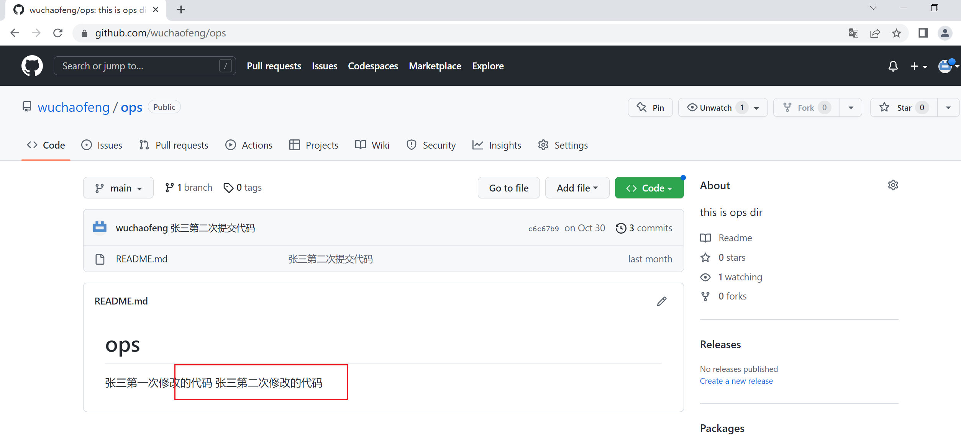961x437 pixels.
Task: Open the main branch selector dropdown
Action: pyautogui.click(x=118, y=188)
